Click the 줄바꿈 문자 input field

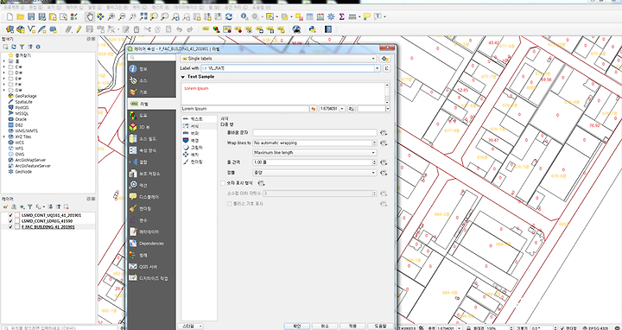tap(314, 132)
